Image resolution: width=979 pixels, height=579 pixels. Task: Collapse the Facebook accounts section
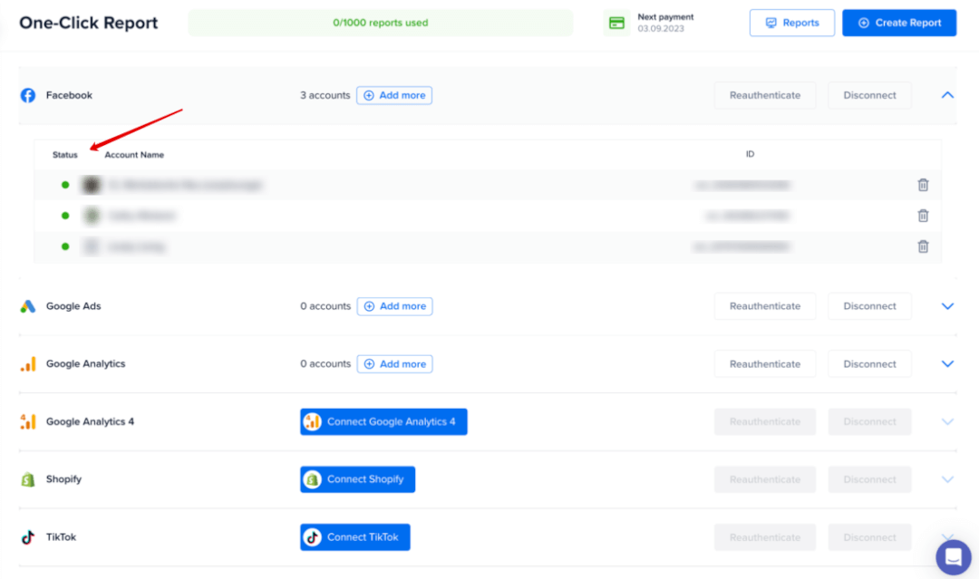pos(947,95)
